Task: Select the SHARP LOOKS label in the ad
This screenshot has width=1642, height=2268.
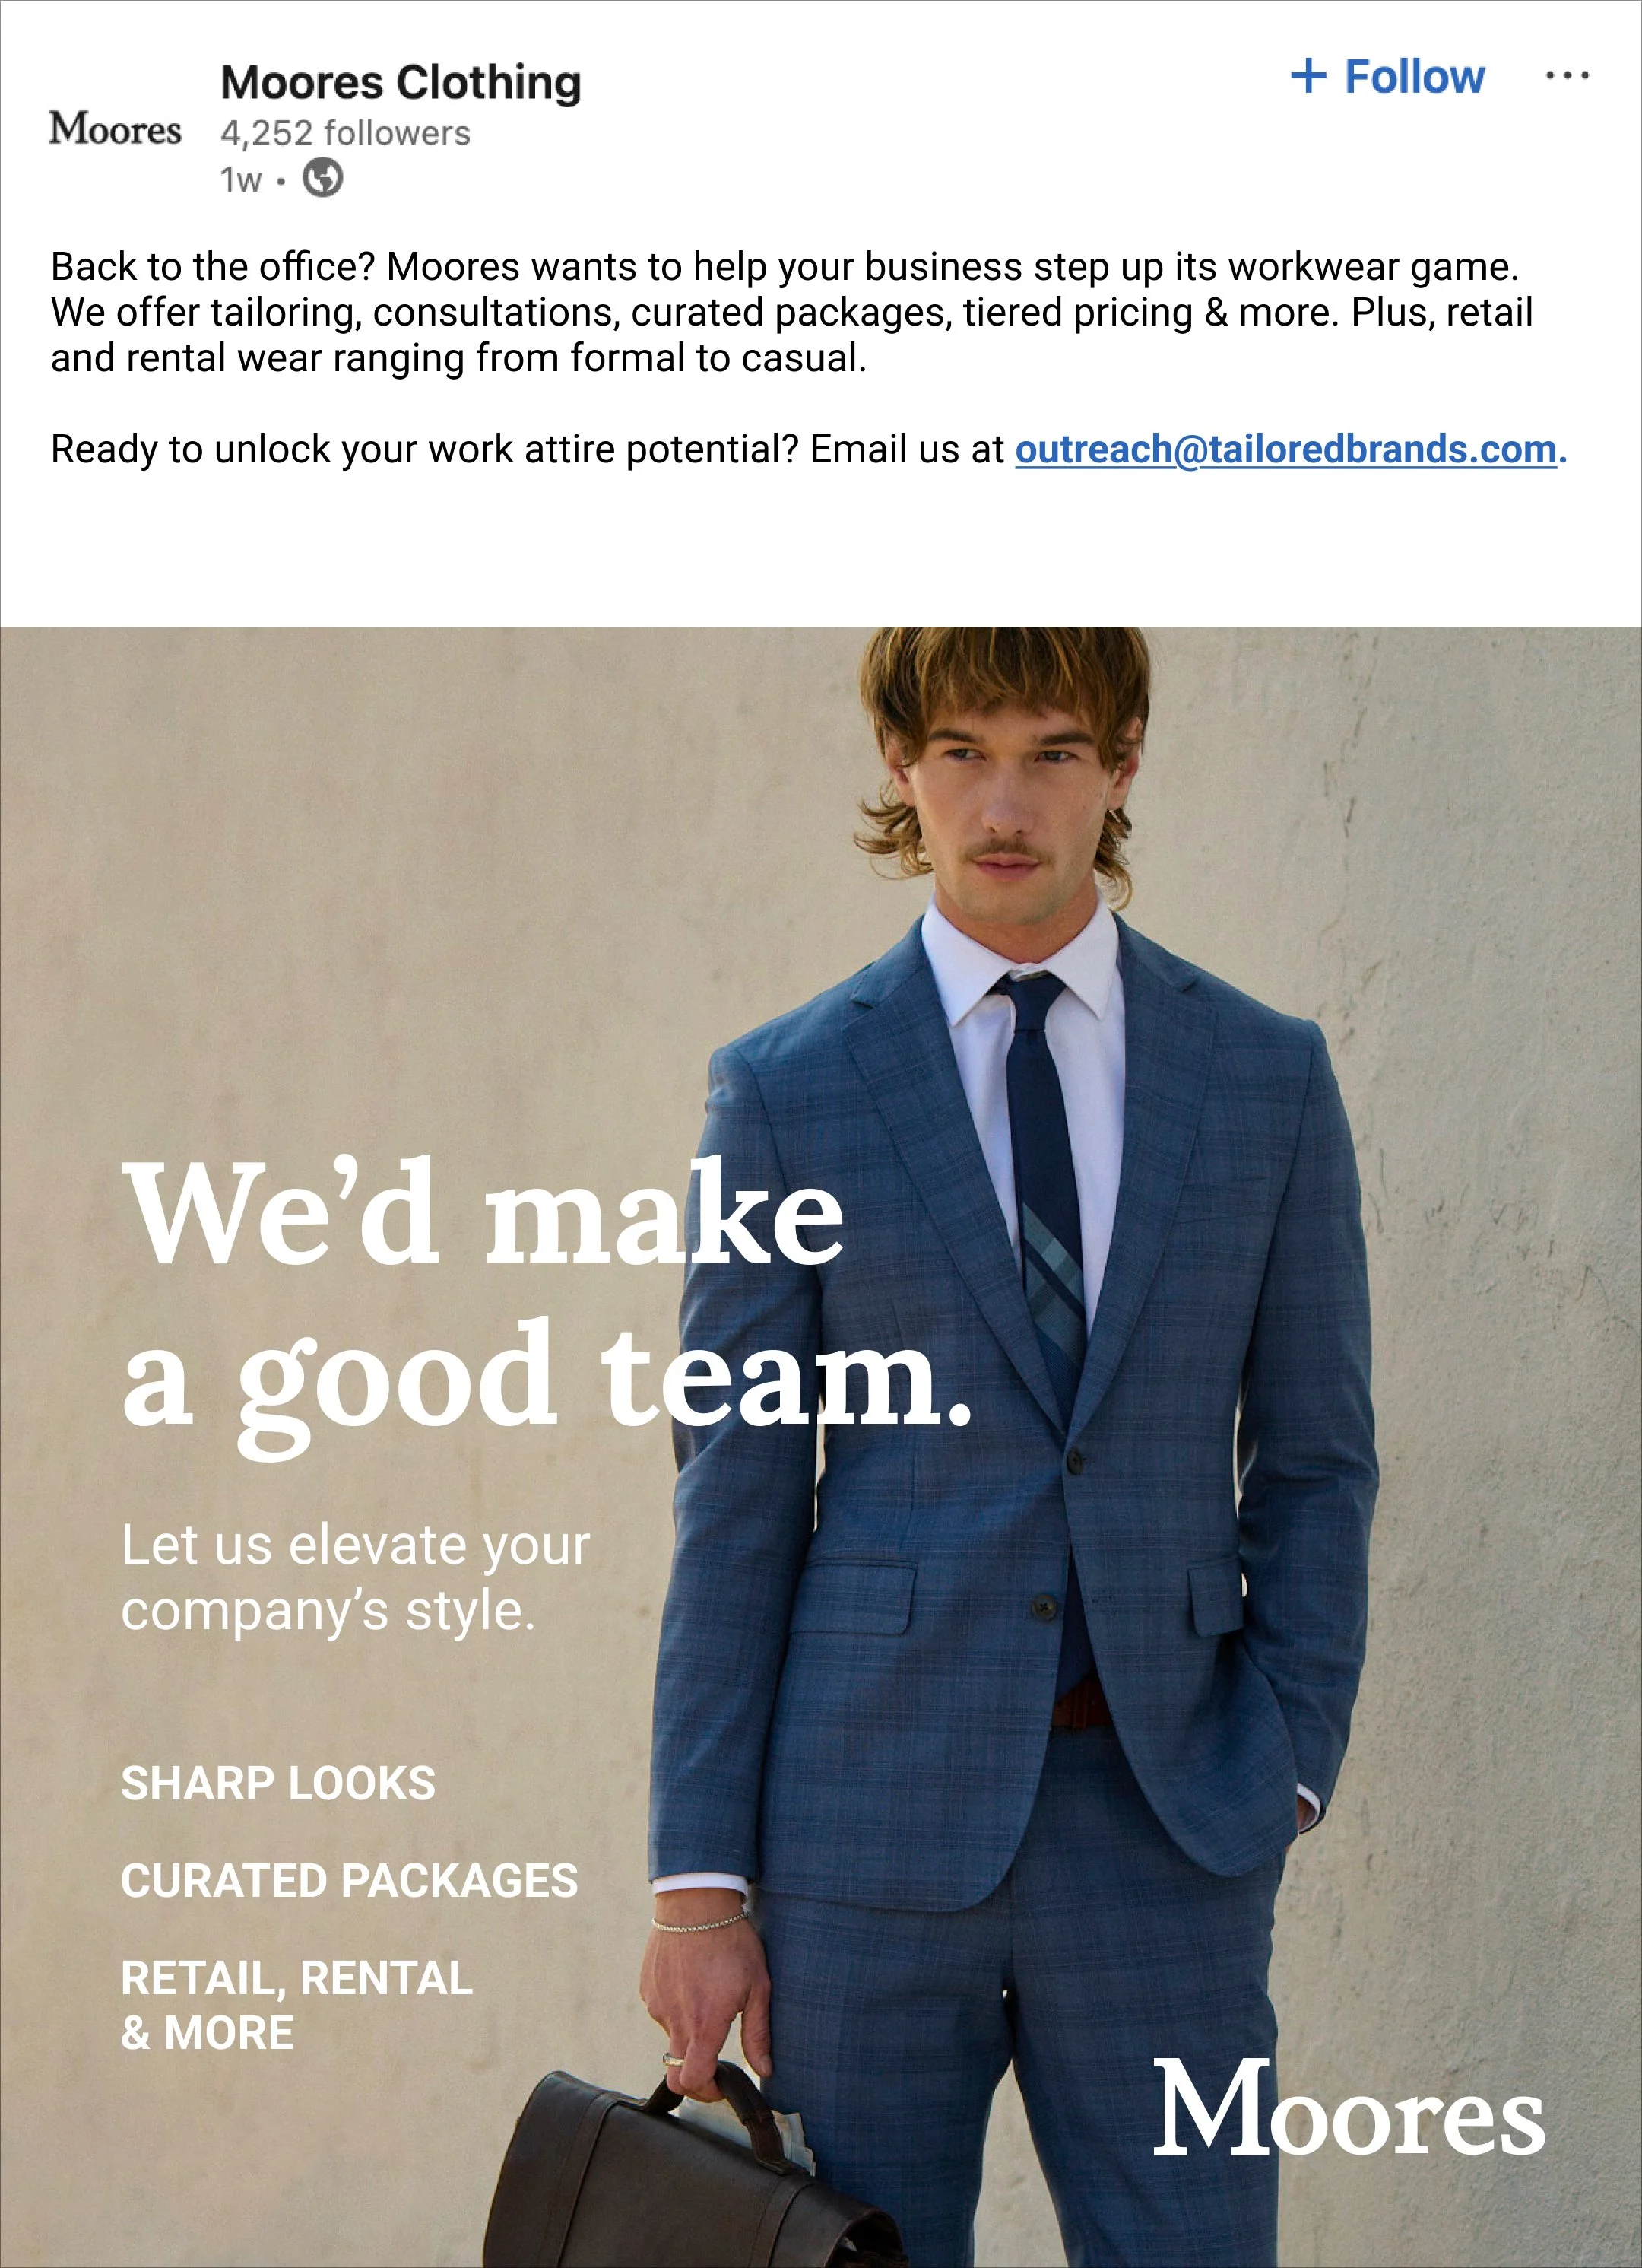Action: tap(277, 1783)
